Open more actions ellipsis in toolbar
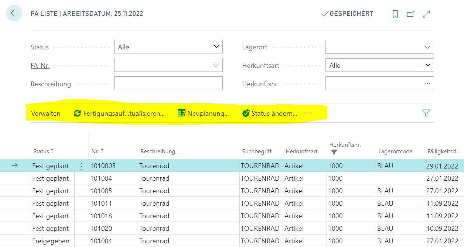464x247 pixels. [308, 113]
